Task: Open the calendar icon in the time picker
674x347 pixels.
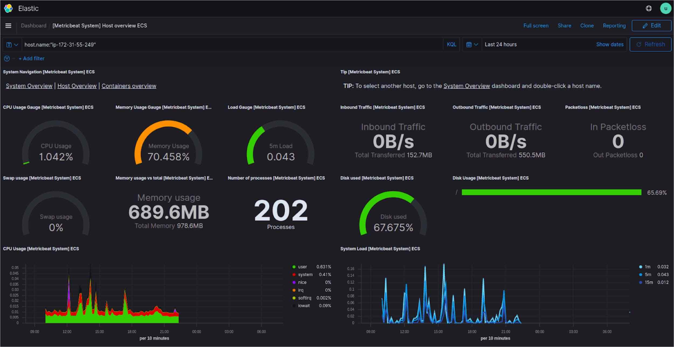Action: (x=470, y=44)
